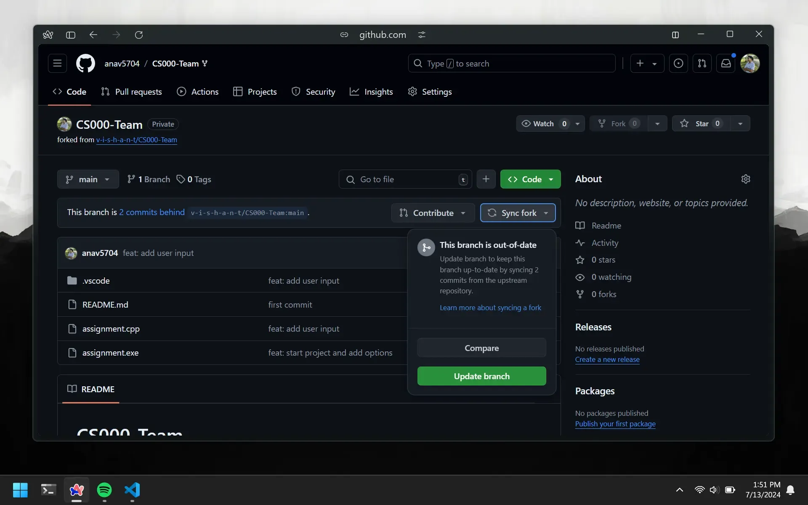Click Learn more about syncing a fork

click(x=490, y=307)
